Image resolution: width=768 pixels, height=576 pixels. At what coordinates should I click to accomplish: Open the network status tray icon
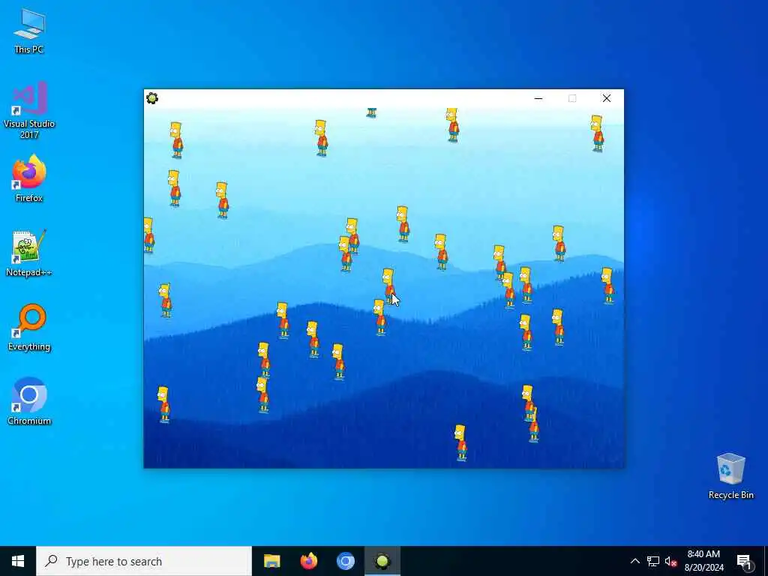653,561
